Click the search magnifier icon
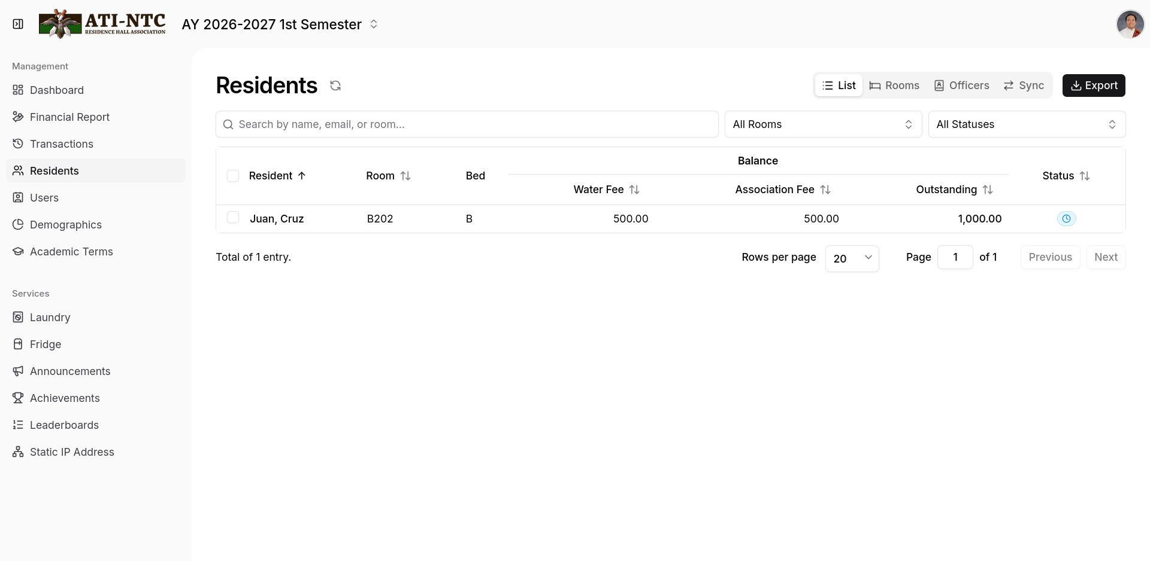The height and width of the screenshot is (561, 1150). [228, 124]
